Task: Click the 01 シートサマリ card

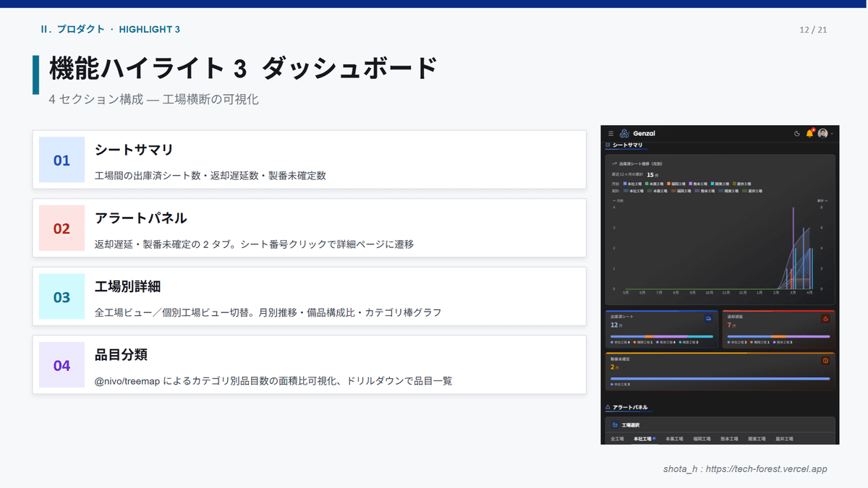Action: (x=309, y=160)
